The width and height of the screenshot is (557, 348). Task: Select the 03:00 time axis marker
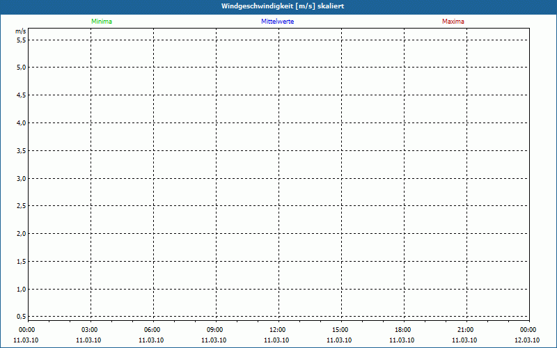click(90, 329)
